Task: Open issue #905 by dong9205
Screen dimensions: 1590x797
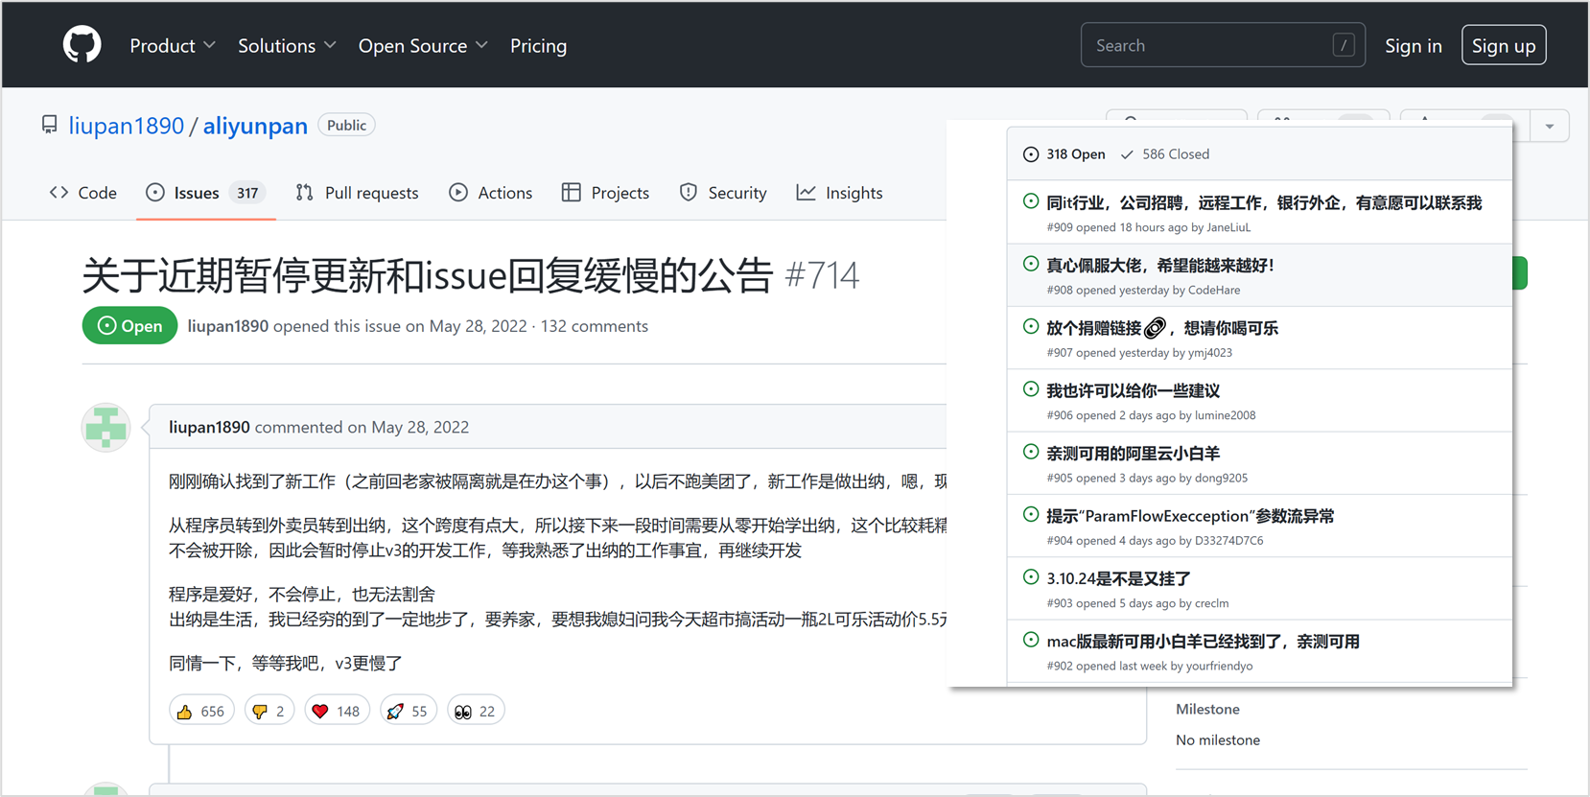Action: point(1133,454)
